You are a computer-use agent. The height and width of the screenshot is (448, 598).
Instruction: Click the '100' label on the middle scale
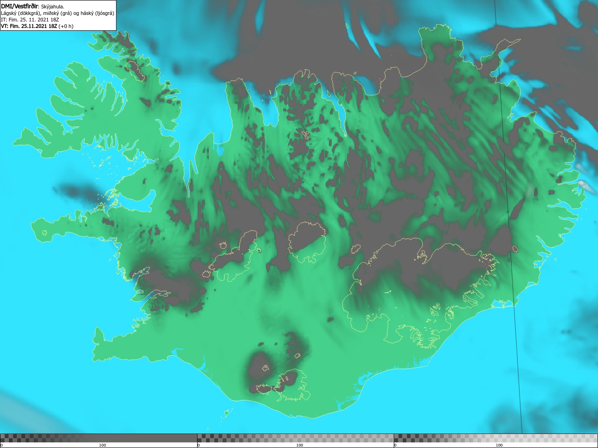tap(299, 445)
